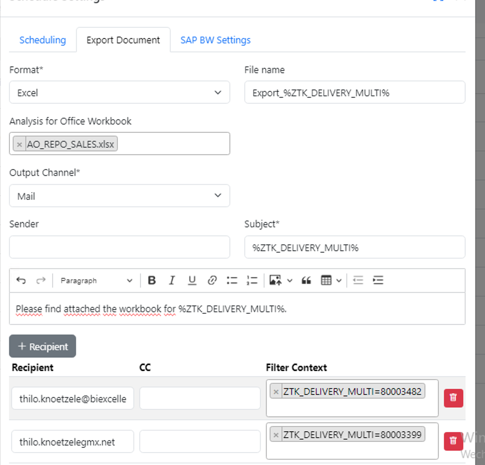Screen dimensions: 485x465
Task: Toggle bold formatting
Action: coord(152,280)
